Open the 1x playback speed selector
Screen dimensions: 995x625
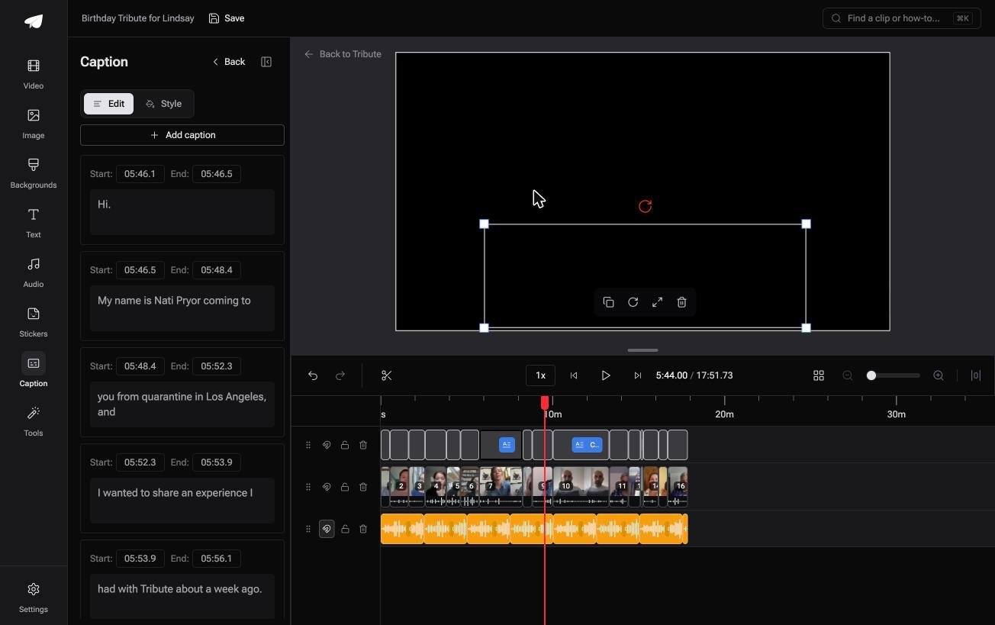(540, 375)
